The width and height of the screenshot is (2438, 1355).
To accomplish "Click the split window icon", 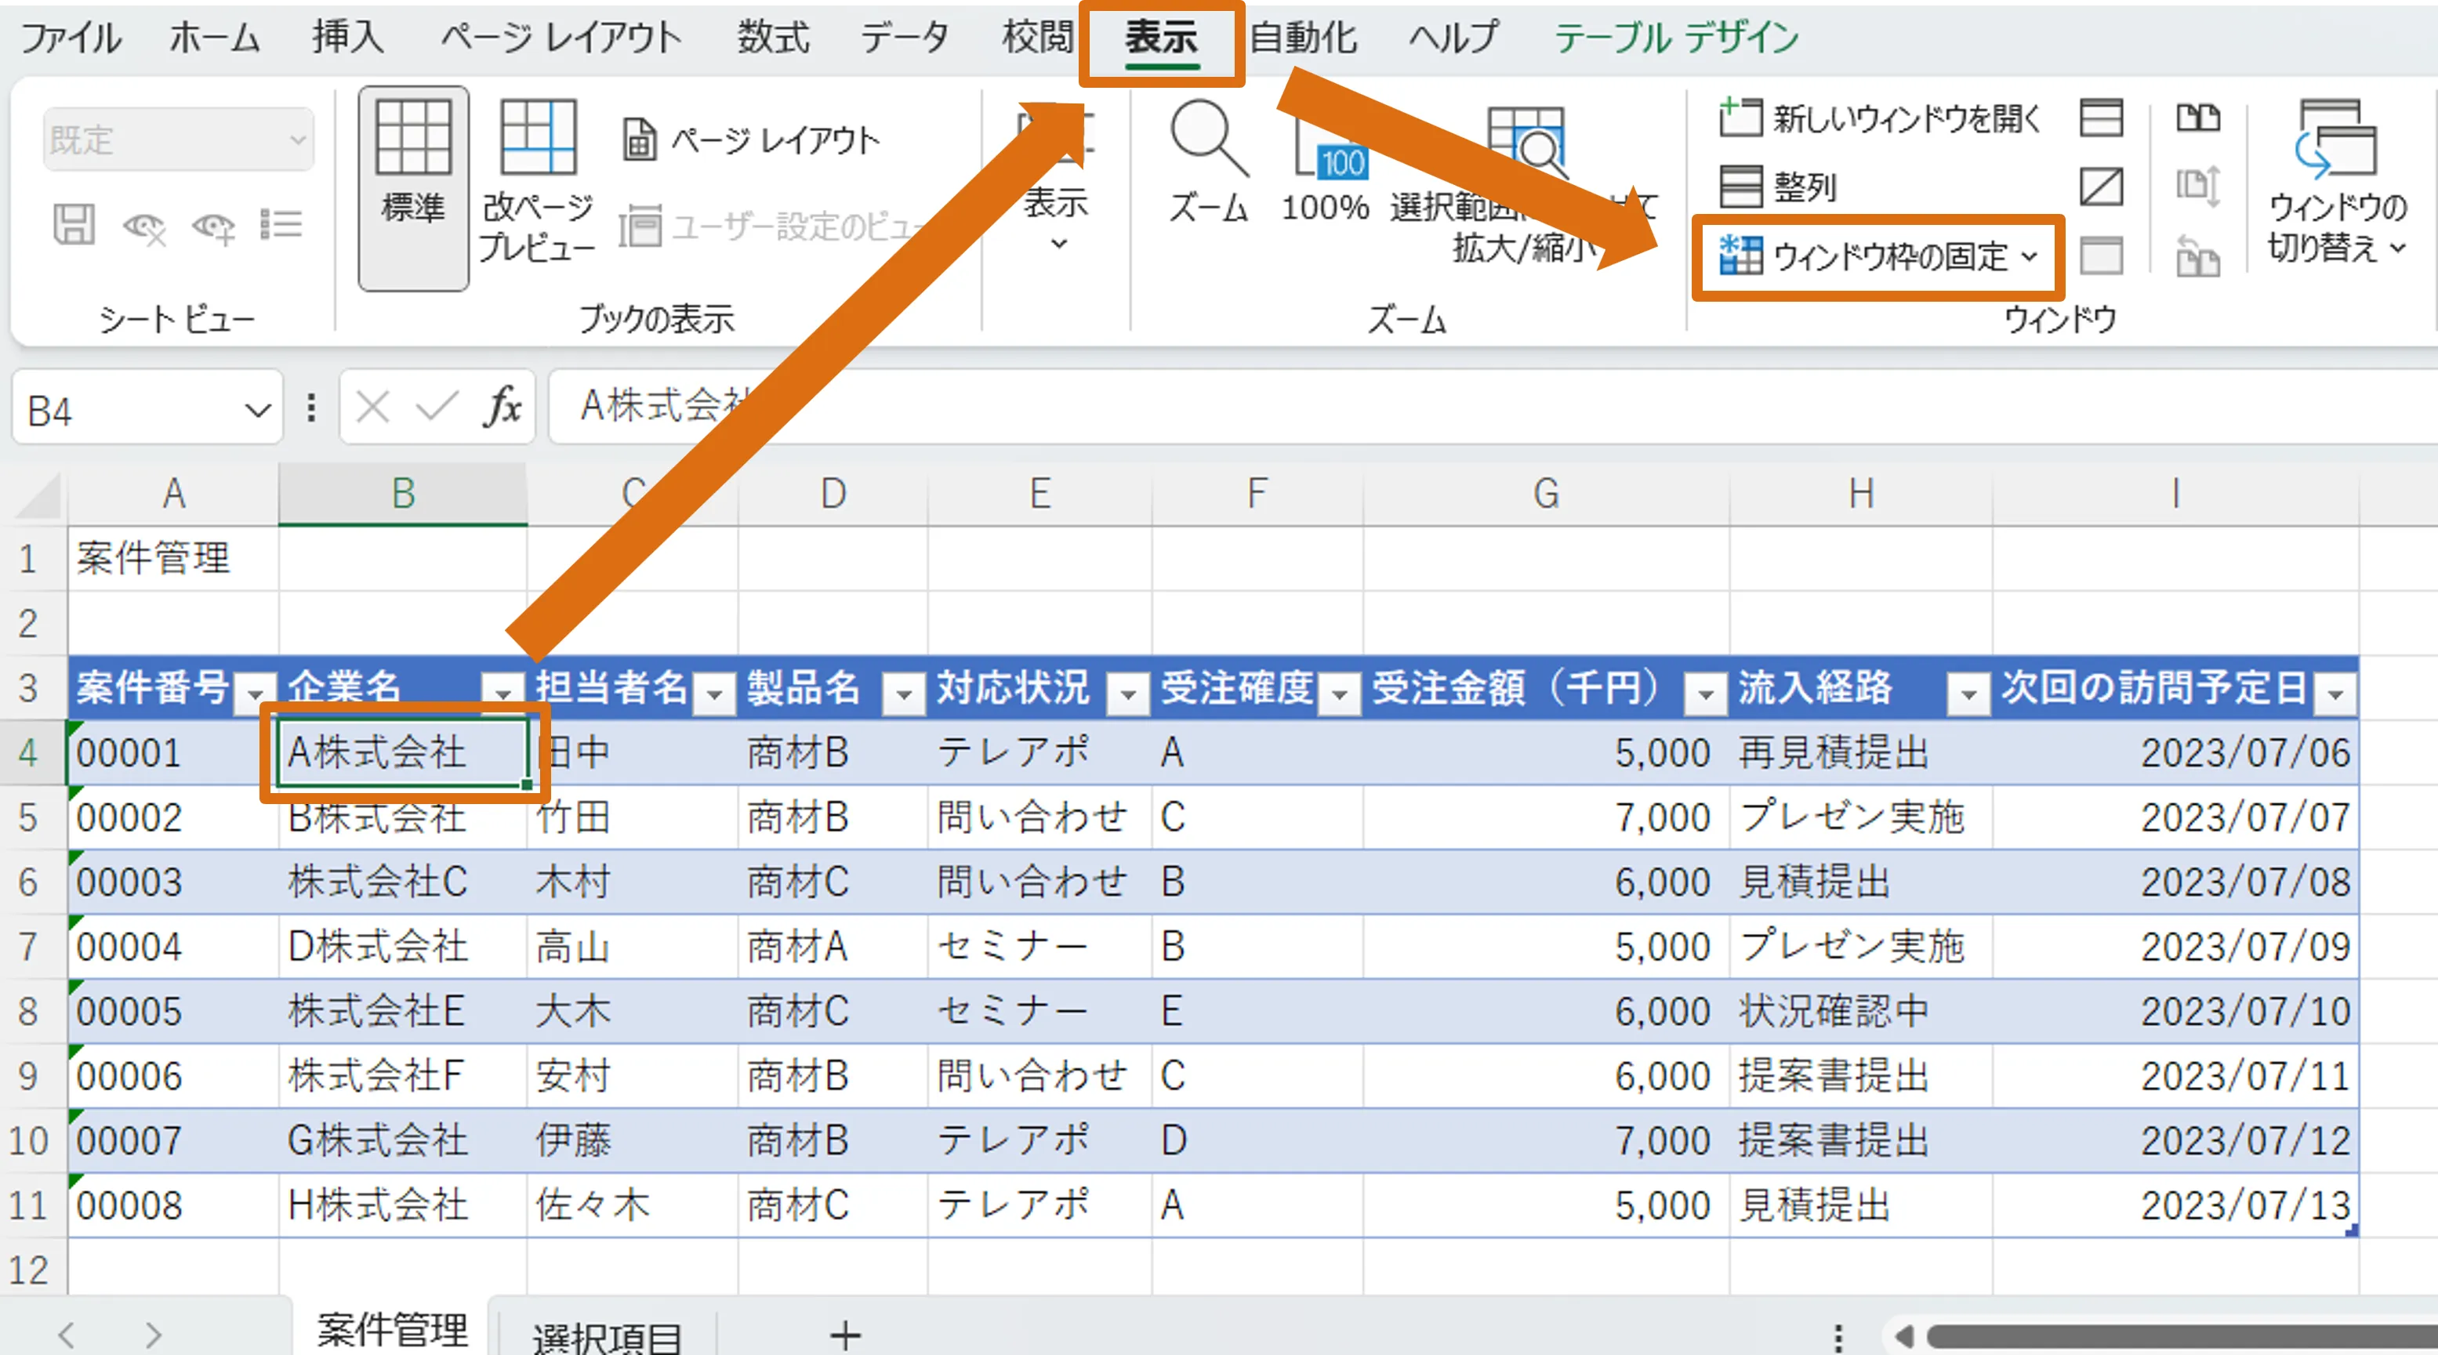I will 2101,118.
